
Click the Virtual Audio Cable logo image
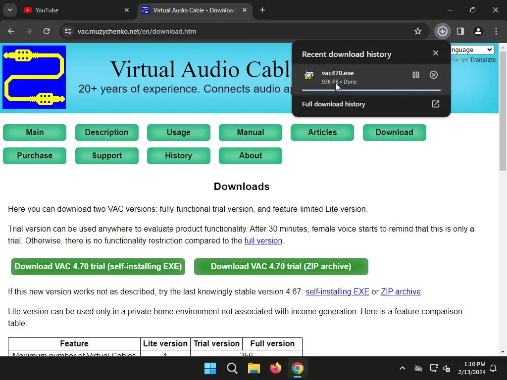(34, 77)
